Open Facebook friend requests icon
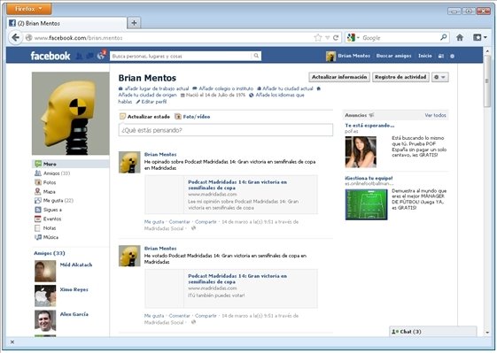 point(79,56)
